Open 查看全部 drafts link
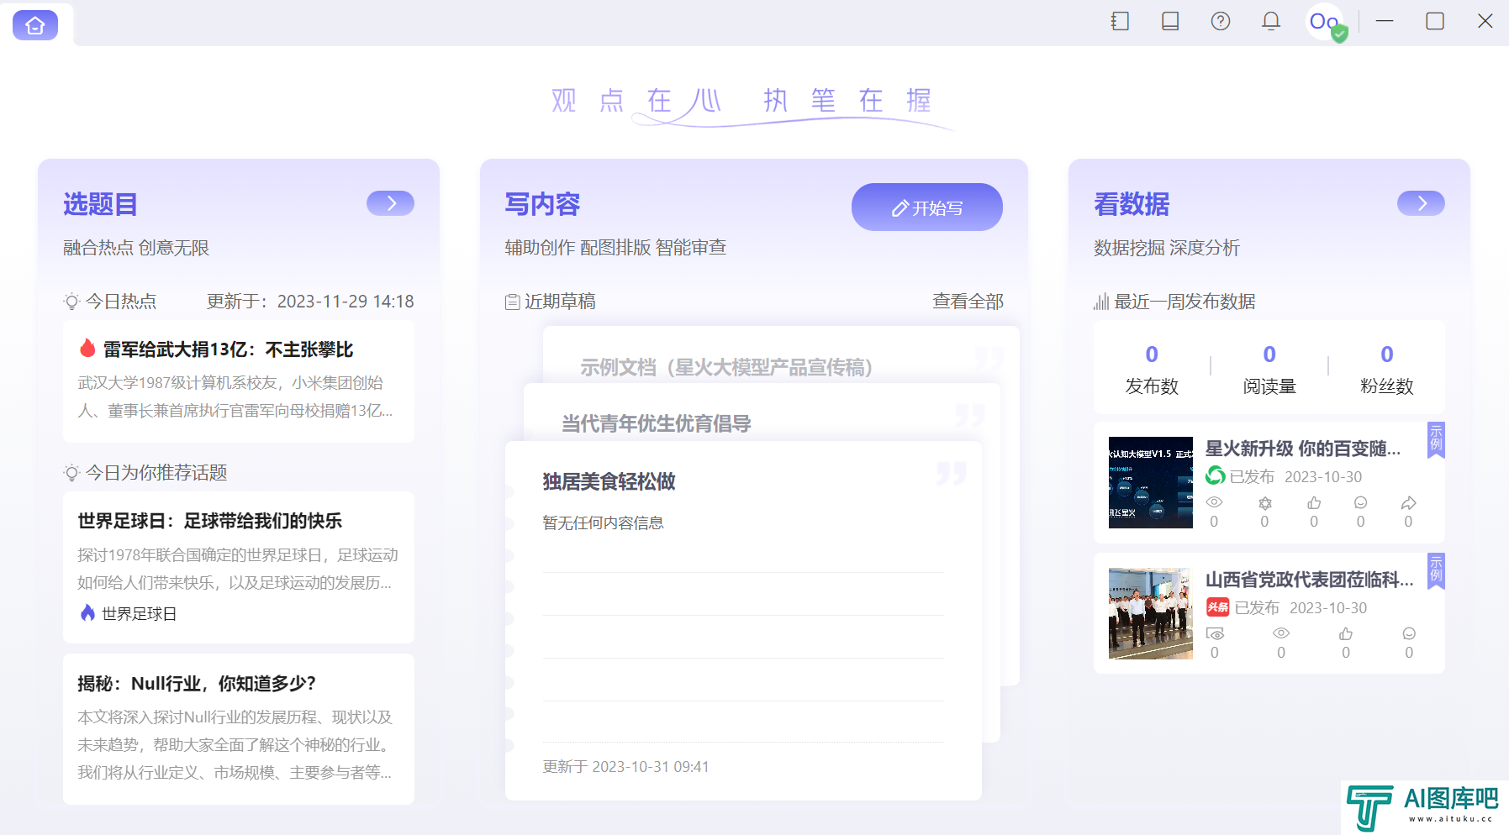Image resolution: width=1509 pixels, height=835 pixels. (x=968, y=302)
